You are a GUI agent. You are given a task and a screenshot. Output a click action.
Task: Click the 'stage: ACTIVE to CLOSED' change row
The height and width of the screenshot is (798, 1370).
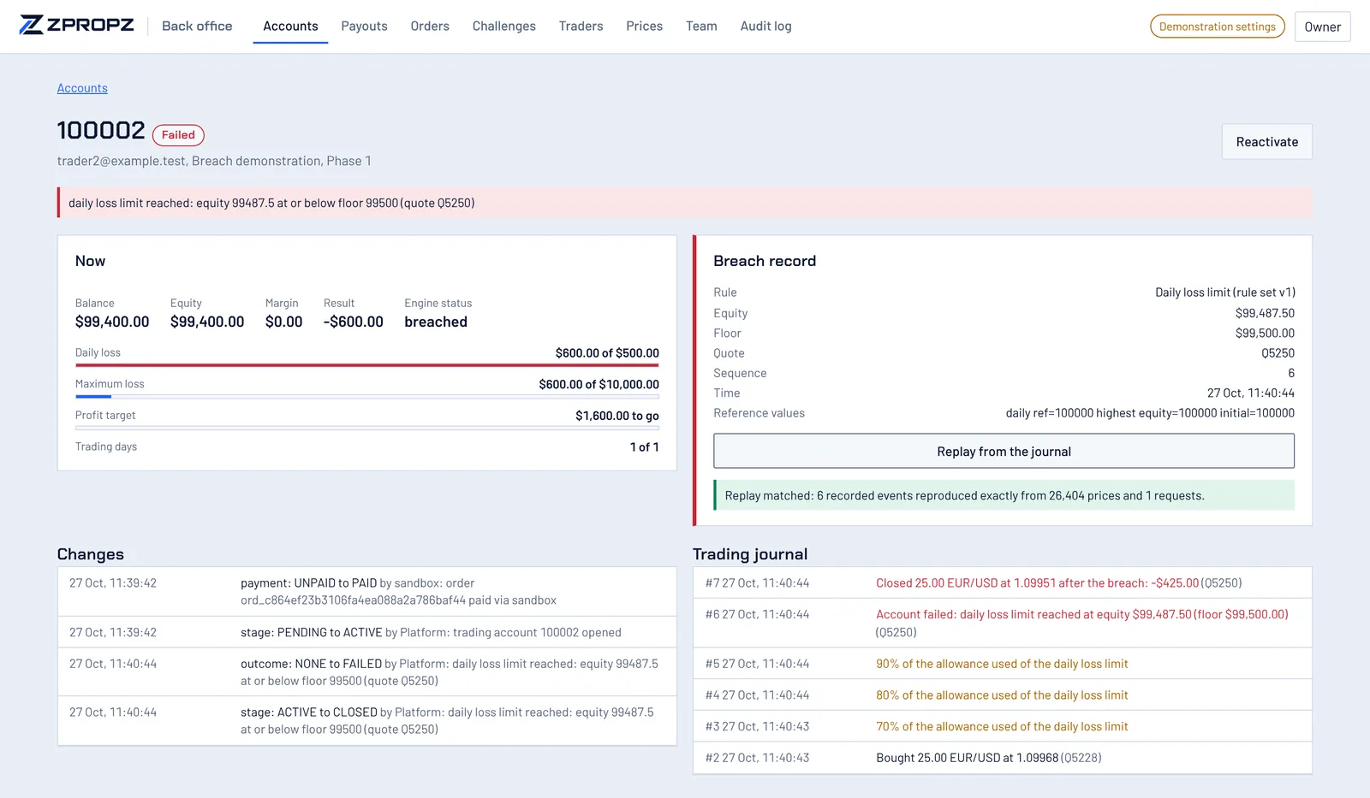click(x=367, y=721)
